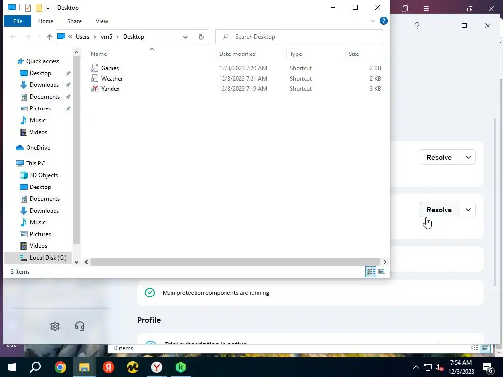Click the Search Desktop input field
The image size is (503, 377).
[x=299, y=37]
